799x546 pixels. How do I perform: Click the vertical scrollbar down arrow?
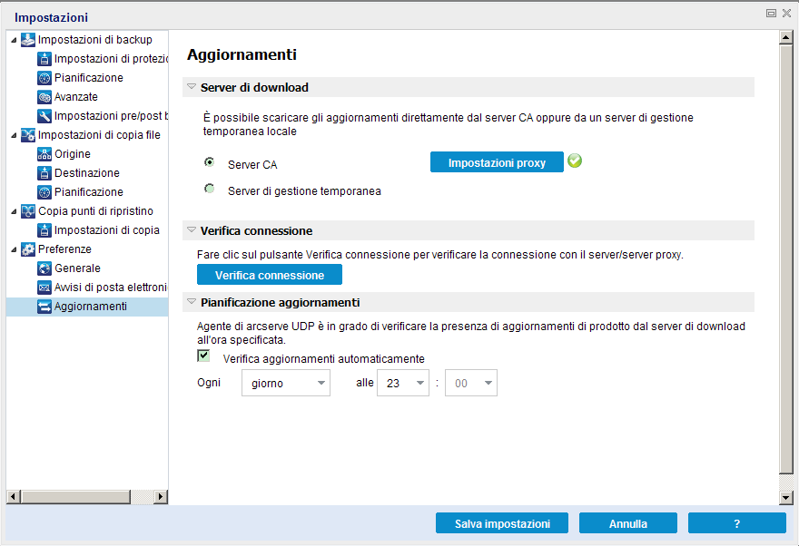[785, 498]
